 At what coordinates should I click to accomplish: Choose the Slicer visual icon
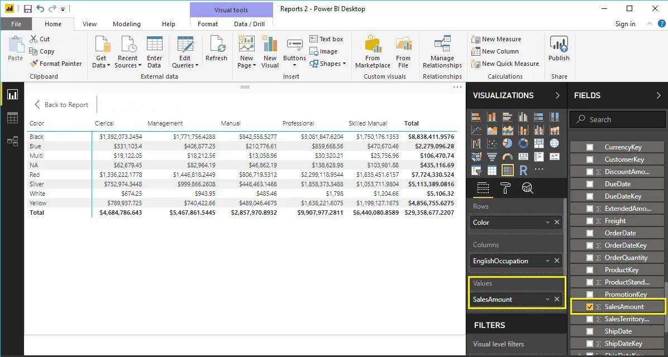click(x=475, y=170)
